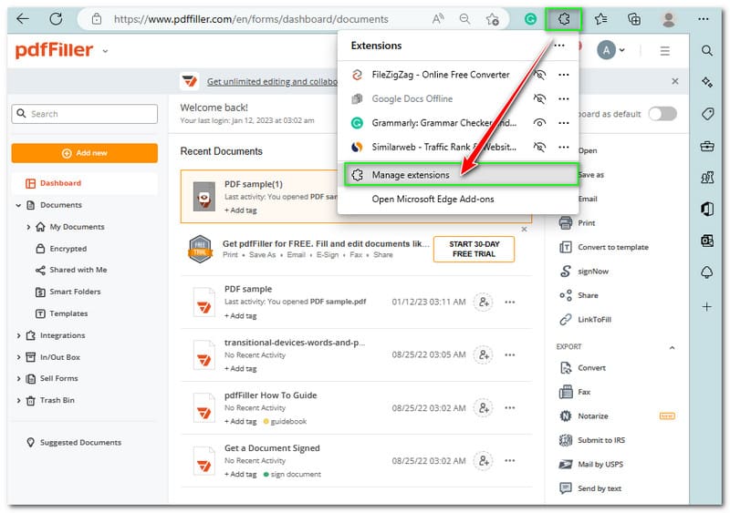This screenshot has width=730, height=513.
Task: Select Manage extensions menu item
Action: tap(461, 175)
